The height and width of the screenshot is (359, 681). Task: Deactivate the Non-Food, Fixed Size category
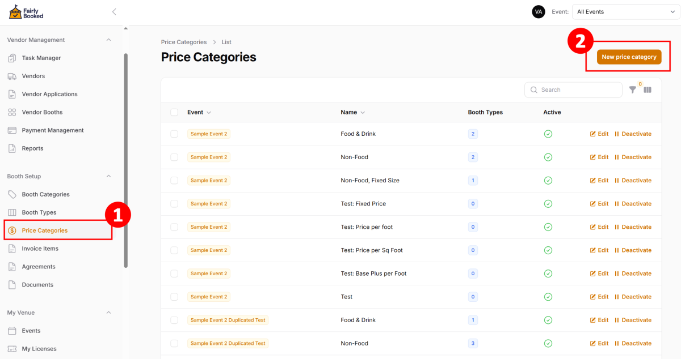633,181
